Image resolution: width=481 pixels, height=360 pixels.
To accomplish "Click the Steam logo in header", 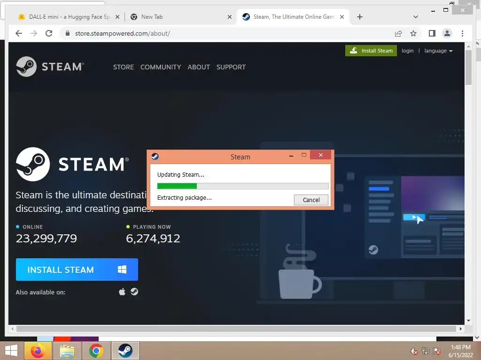I will [50, 67].
